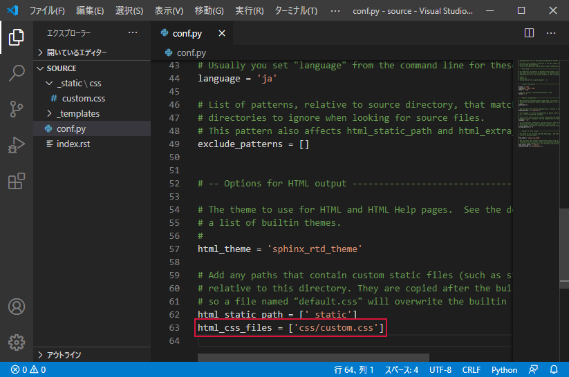Click the errors count icon in status bar
This screenshot has height=377, width=569.
coord(15,369)
